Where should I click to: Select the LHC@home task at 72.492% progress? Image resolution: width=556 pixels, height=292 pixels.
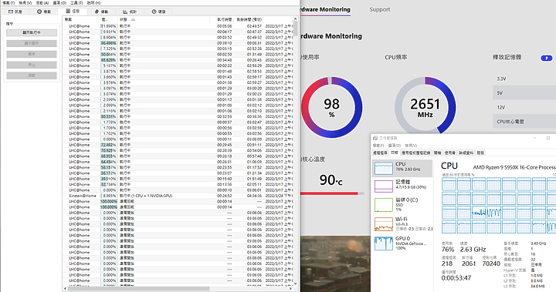(178, 145)
